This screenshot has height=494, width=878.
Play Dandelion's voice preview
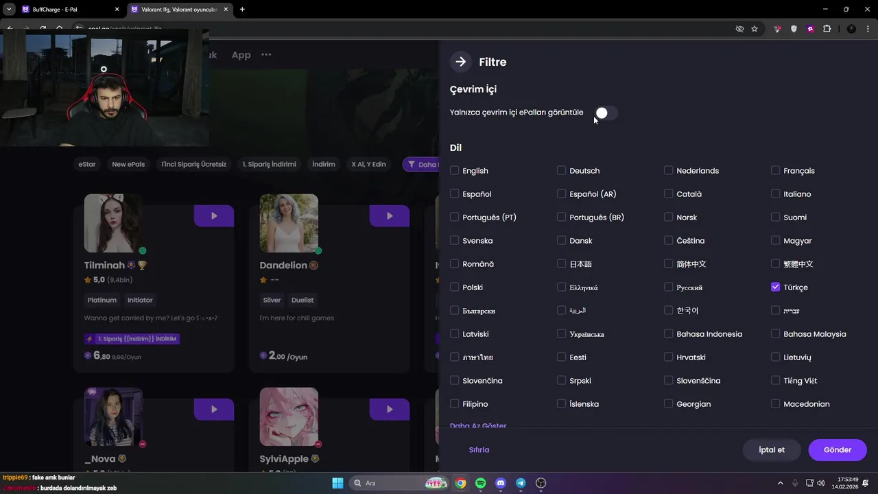(390, 215)
